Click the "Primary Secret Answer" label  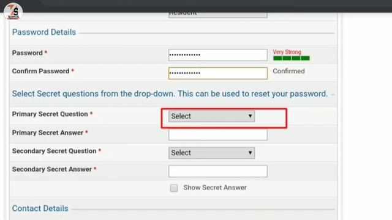coord(48,133)
